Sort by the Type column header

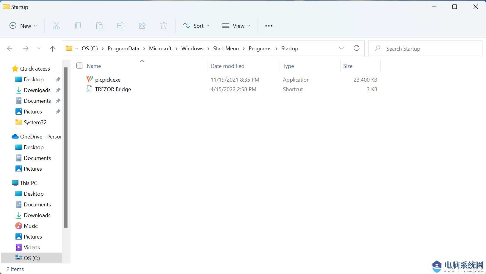[x=288, y=66]
